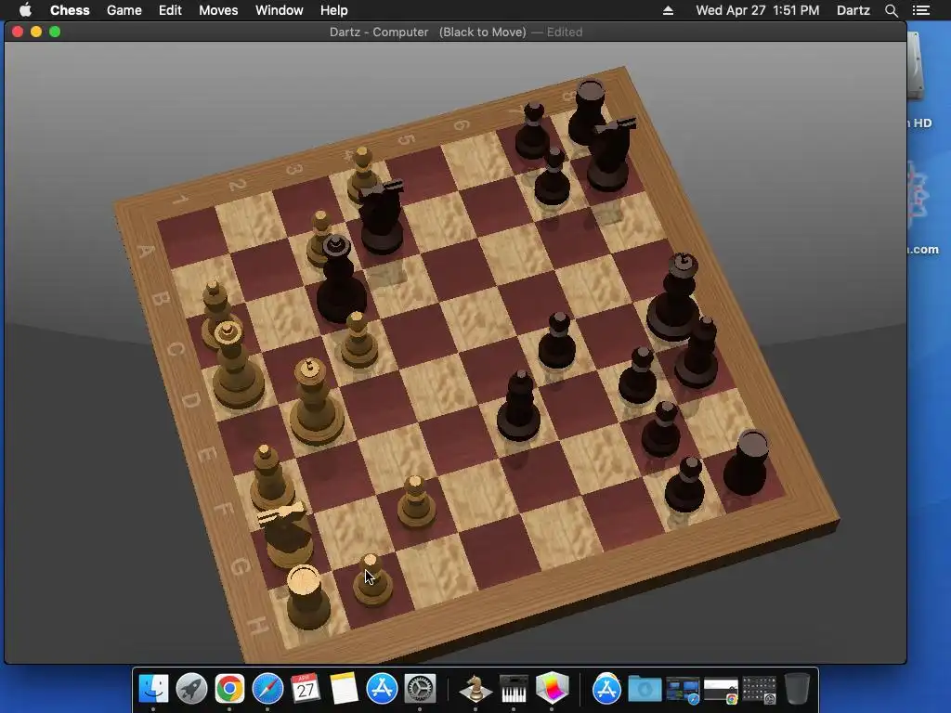
Task: Click the eject icon in menu bar
Action: click(x=668, y=10)
